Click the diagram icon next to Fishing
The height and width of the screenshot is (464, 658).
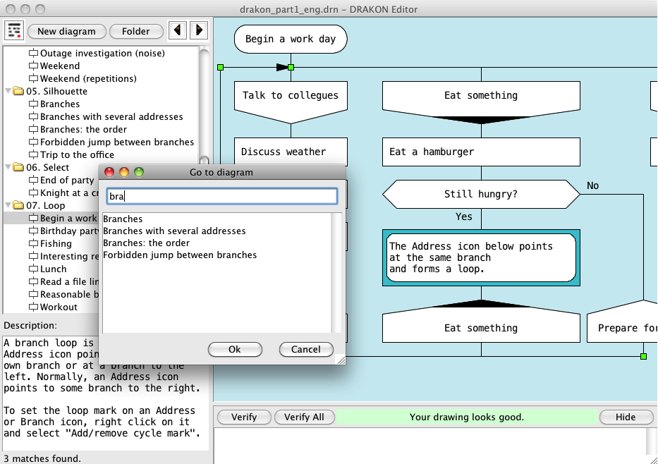click(33, 244)
